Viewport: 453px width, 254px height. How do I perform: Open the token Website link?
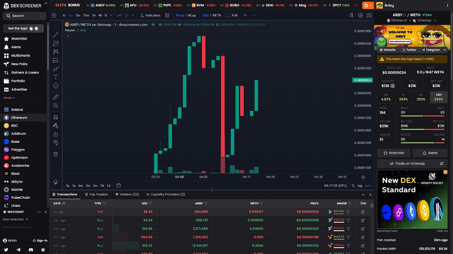pos(388,50)
